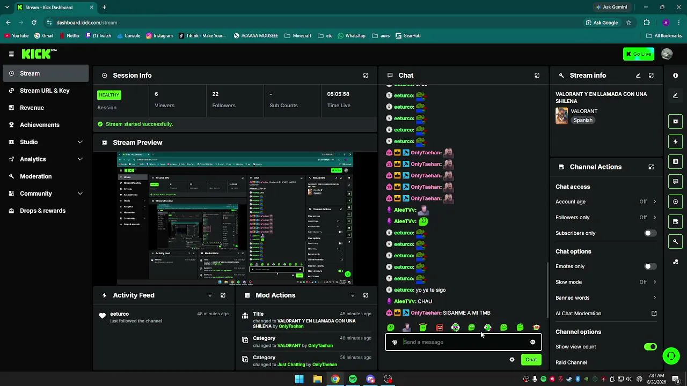
Task: Open Stream URL & Key page
Action: (x=46, y=91)
